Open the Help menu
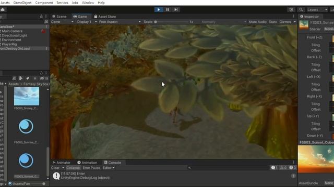Viewport: 334px width, 187px height. coord(101,3)
